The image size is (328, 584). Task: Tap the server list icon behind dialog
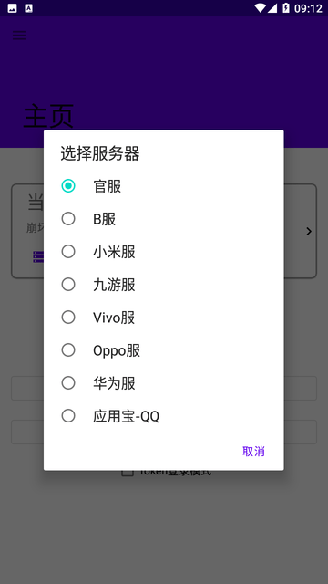pyautogui.click(x=38, y=256)
